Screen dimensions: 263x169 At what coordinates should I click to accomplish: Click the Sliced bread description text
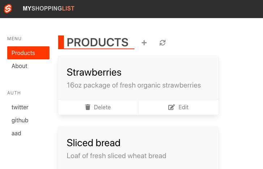pos(116,156)
